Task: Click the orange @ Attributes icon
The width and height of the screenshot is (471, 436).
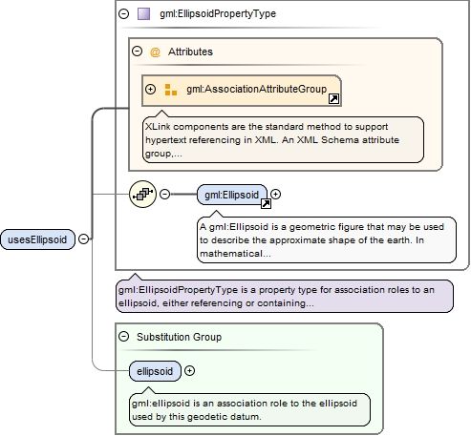Action: [155, 52]
